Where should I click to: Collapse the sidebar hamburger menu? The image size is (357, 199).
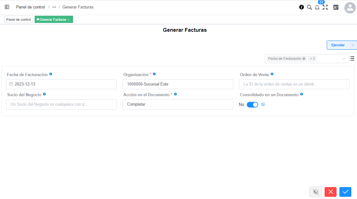tap(7, 7)
